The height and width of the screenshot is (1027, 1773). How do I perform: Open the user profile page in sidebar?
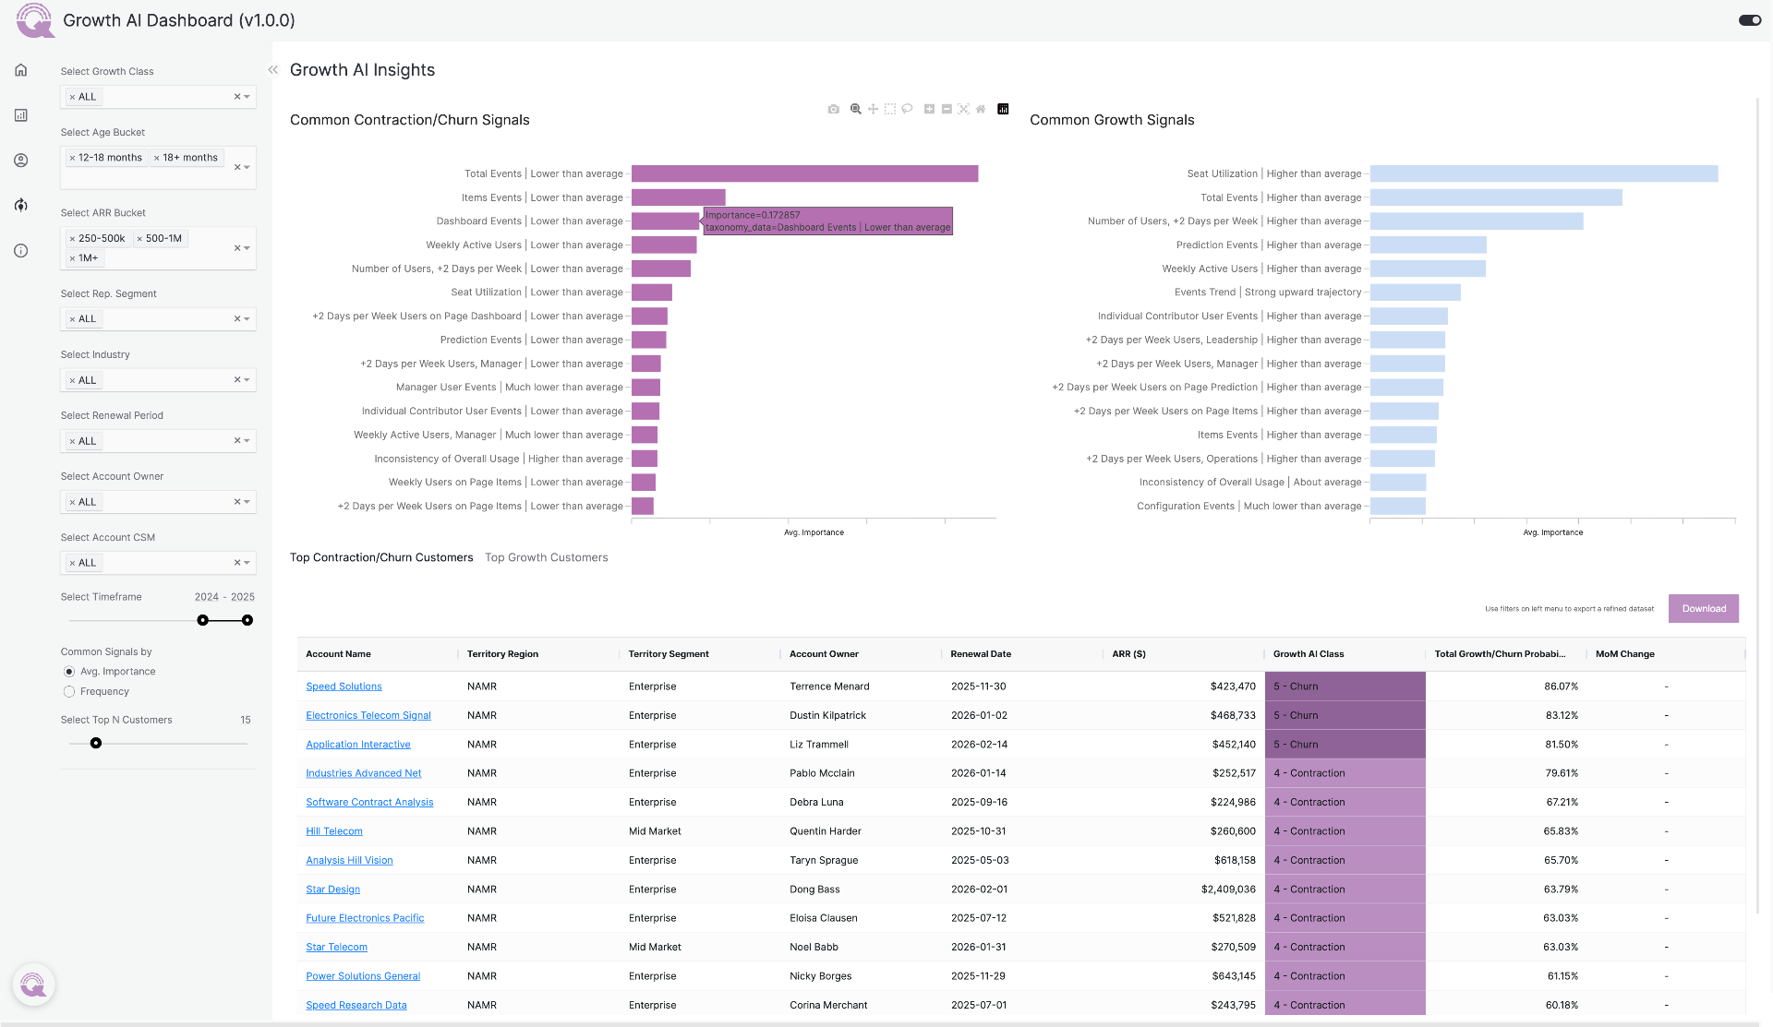(x=21, y=161)
